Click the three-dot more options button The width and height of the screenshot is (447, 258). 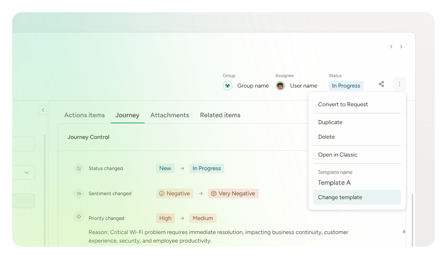click(399, 84)
